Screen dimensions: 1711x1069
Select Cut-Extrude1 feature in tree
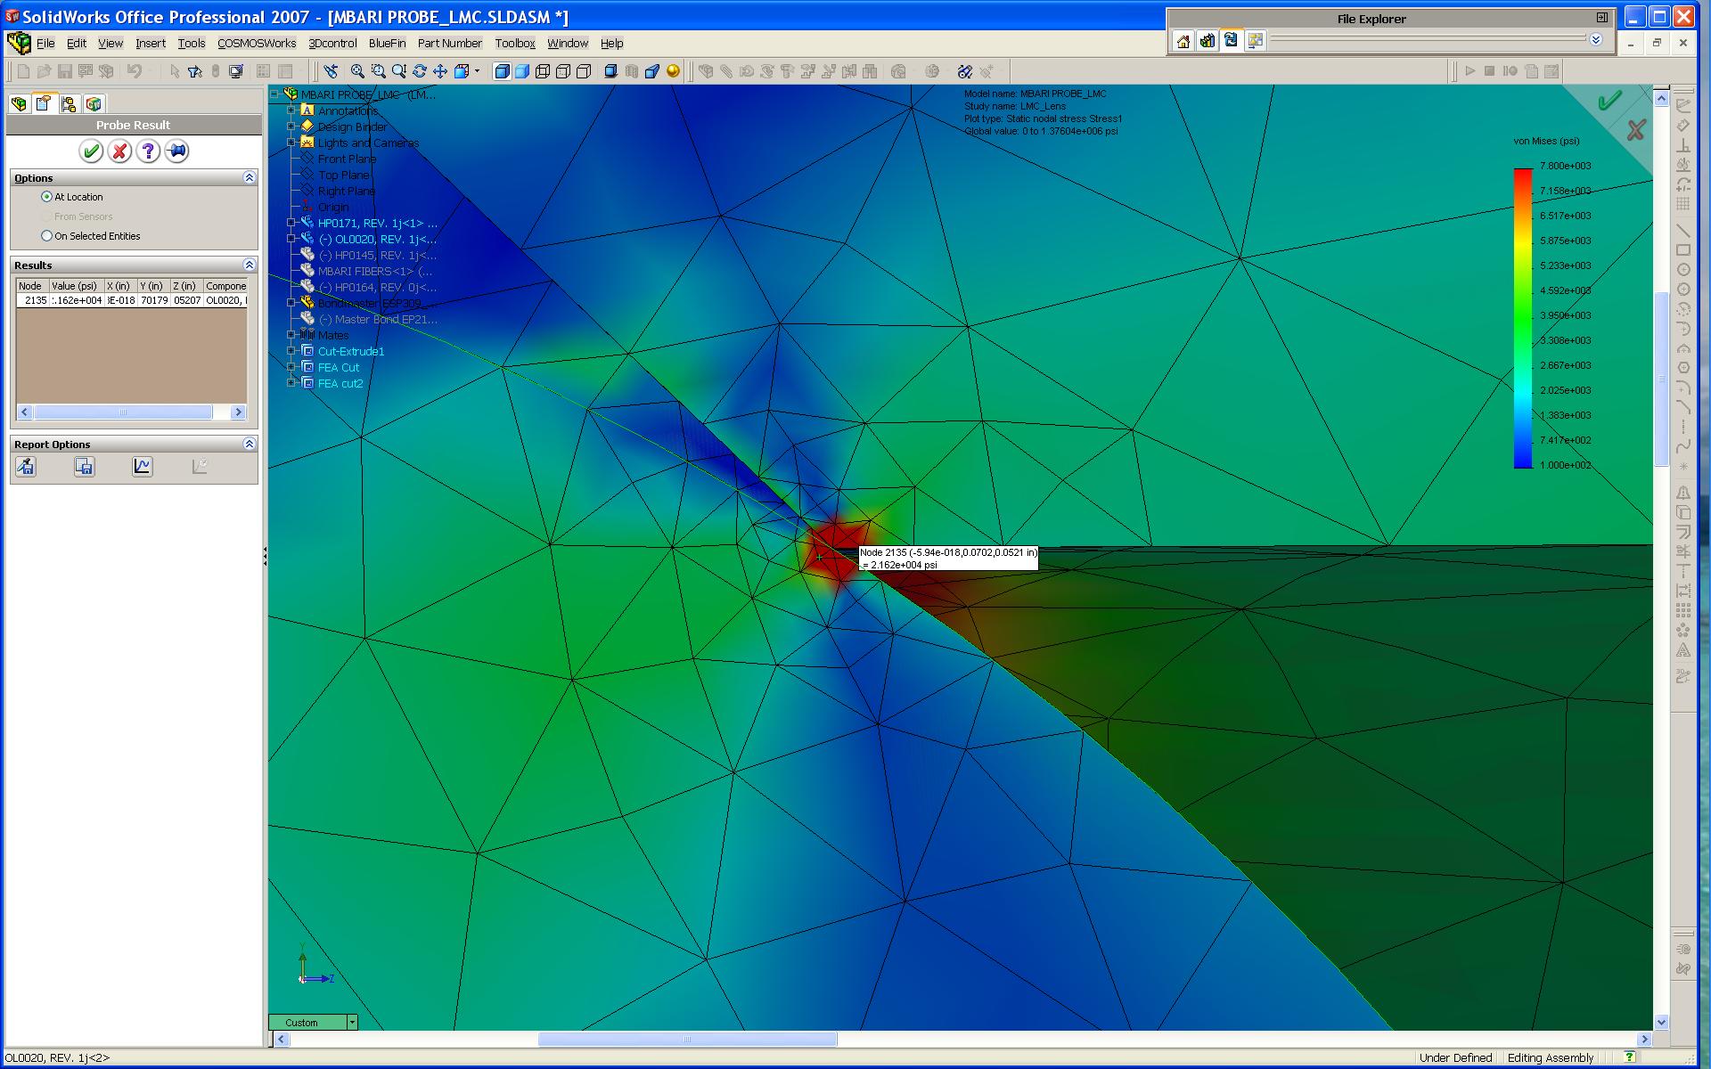[351, 351]
